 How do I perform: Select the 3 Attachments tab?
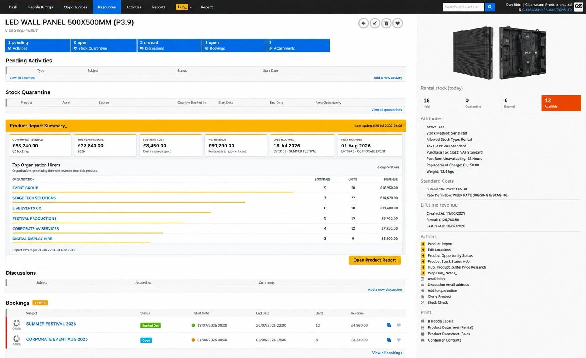coord(298,45)
